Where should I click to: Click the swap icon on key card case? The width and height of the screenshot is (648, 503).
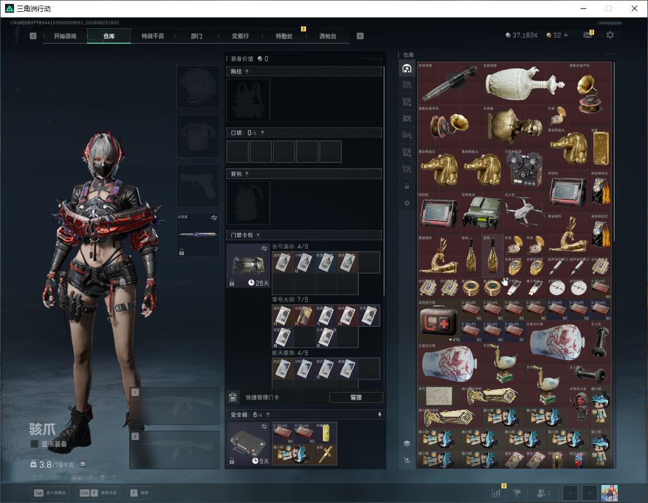[264, 248]
